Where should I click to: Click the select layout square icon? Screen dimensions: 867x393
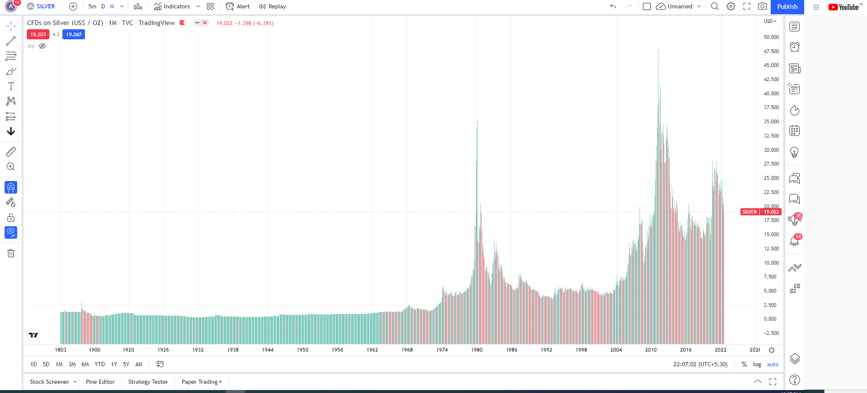coord(647,6)
